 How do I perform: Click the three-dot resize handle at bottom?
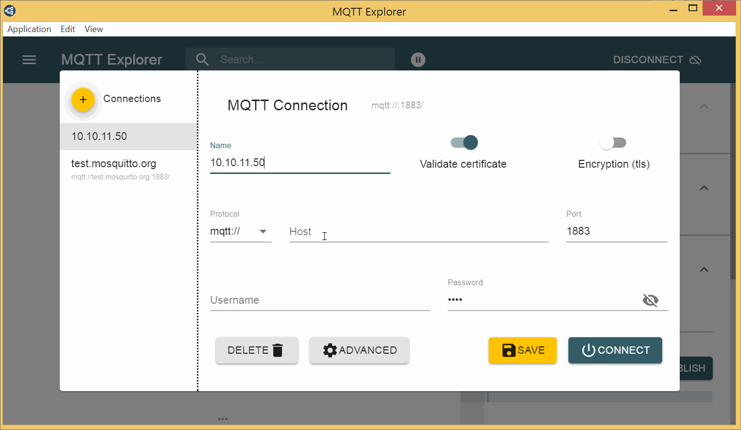(x=223, y=419)
